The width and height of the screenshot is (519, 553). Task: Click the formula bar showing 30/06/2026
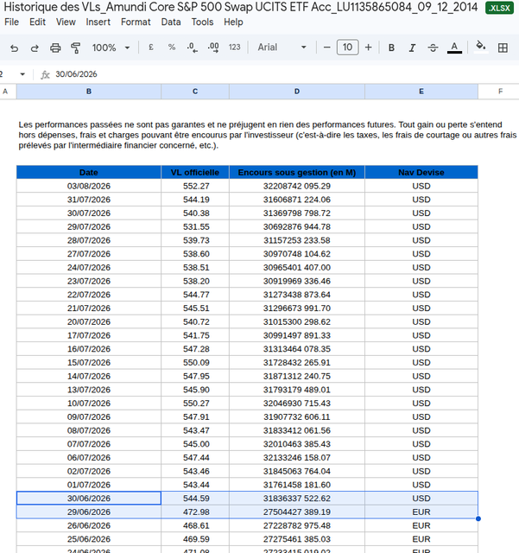tap(76, 74)
